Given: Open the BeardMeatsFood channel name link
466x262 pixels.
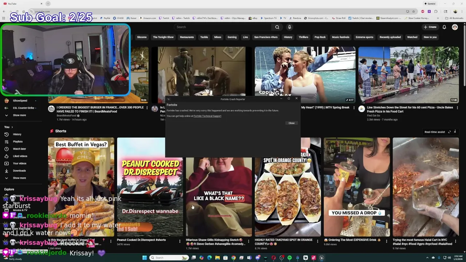Looking at the screenshot, I should coord(67,116).
